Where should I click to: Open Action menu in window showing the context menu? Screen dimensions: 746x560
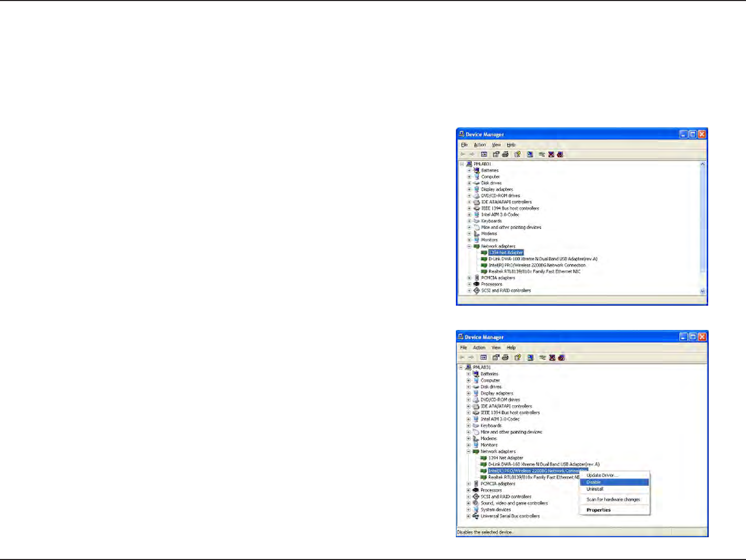tap(479, 348)
